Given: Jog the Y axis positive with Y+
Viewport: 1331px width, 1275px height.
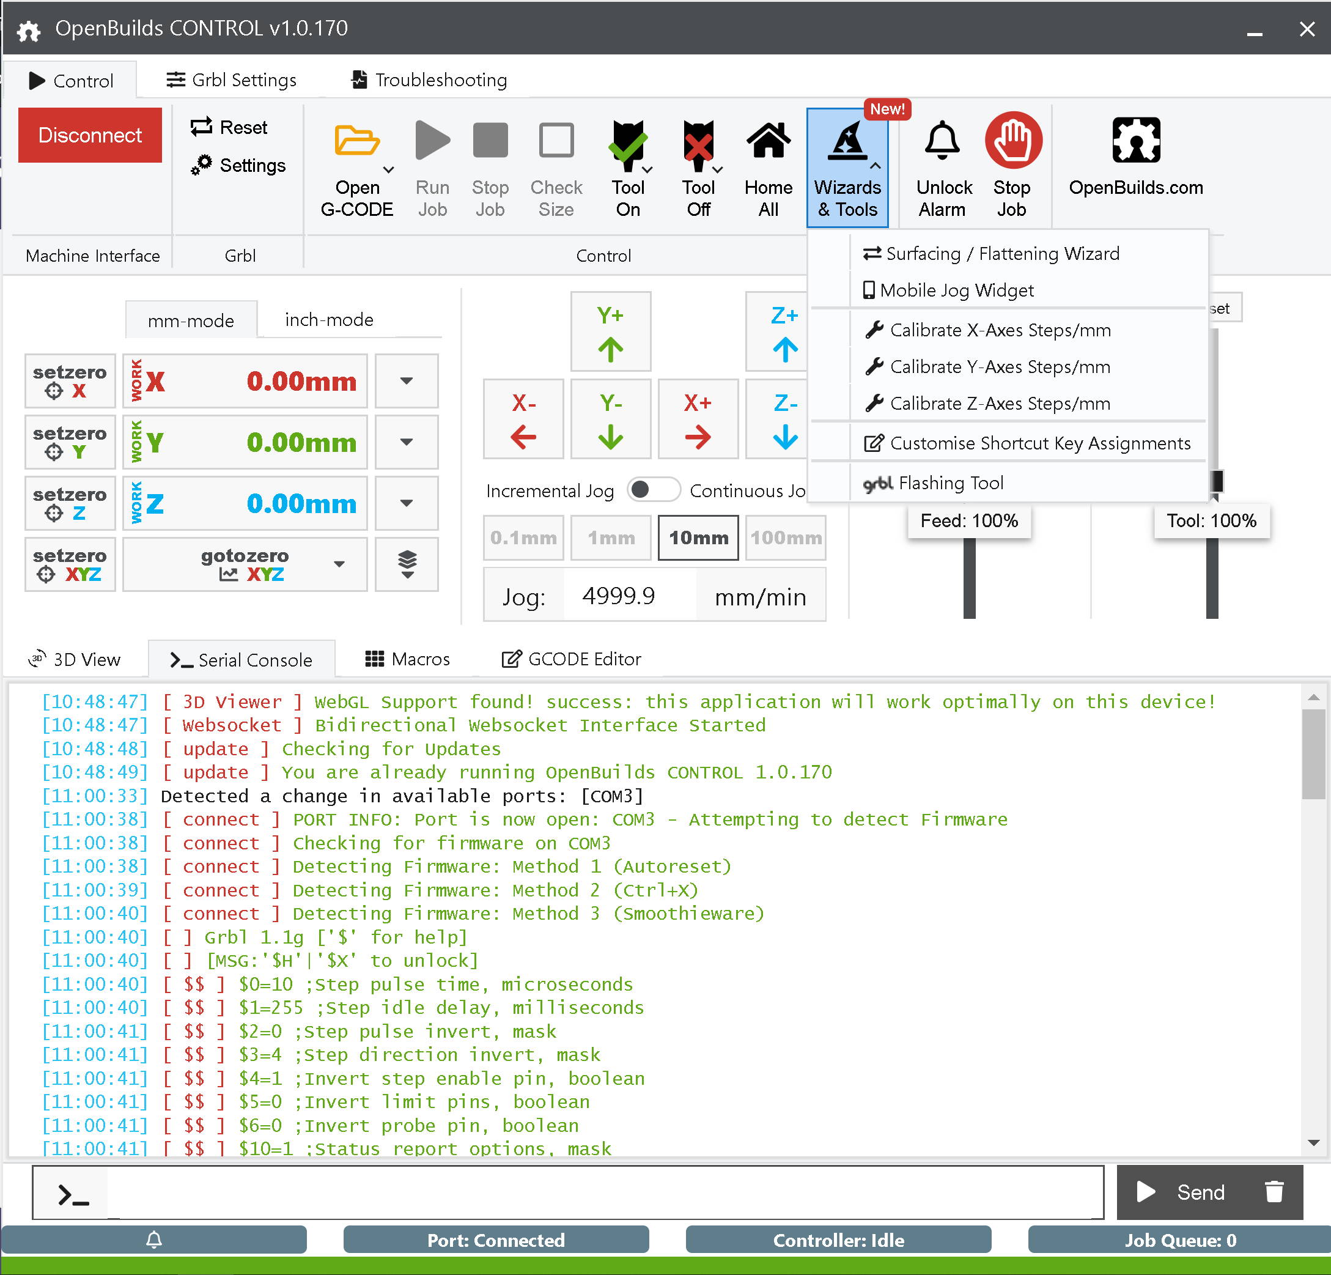Looking at the screenshot, I should tap(611, 331).
